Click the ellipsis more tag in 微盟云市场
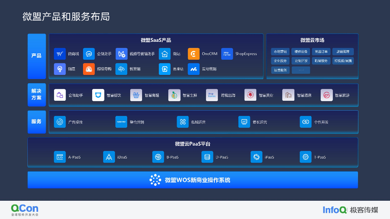This screenshot has height=219, width=390. (x=301, y=70)
